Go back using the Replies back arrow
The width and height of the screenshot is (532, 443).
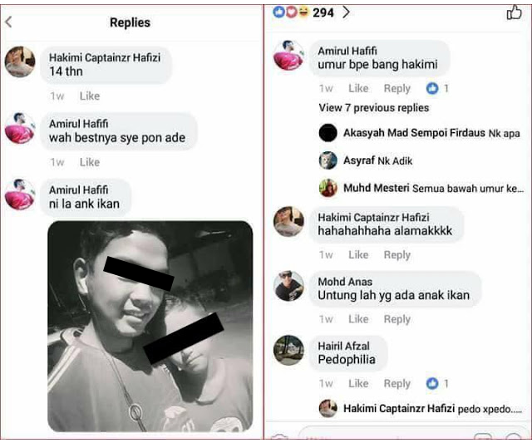click(8, 22)
